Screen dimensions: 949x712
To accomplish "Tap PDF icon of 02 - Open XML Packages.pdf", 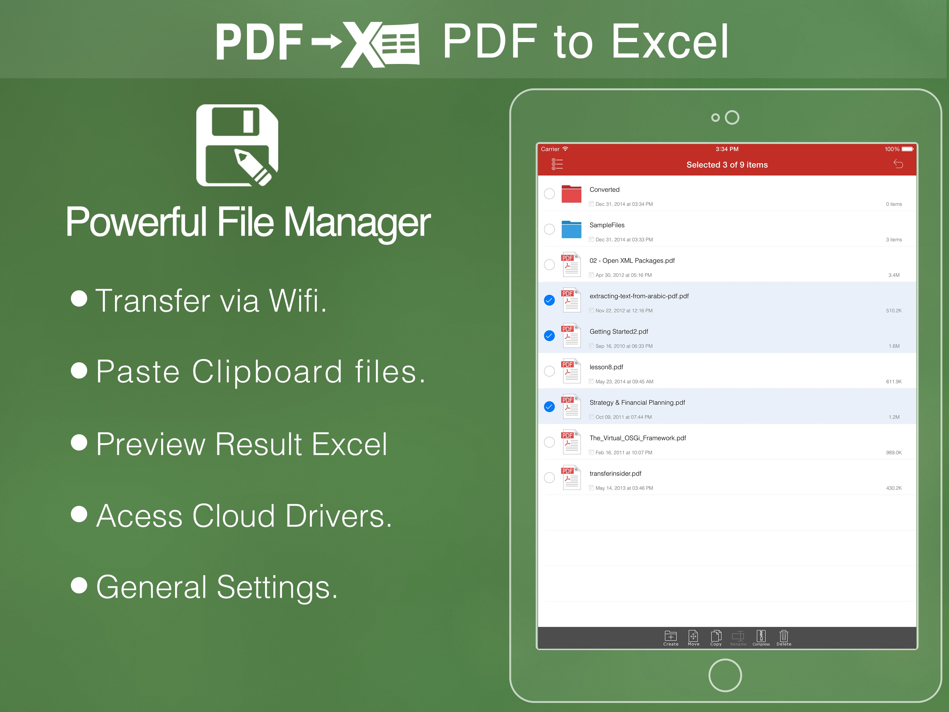I will tap(571, 264).
